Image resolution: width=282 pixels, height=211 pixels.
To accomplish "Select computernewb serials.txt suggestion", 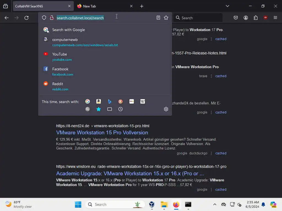I will click(x=105, y=42).
